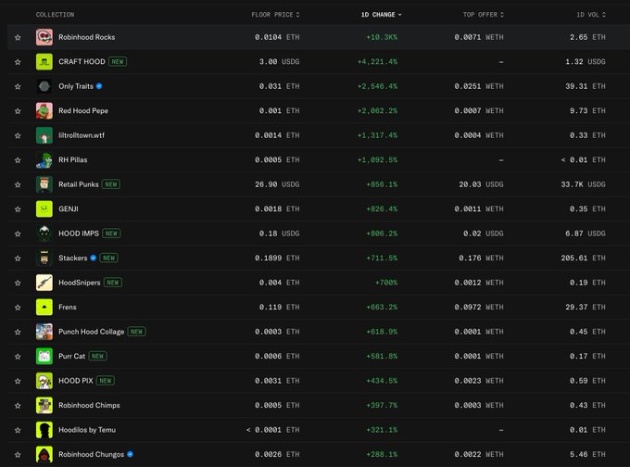Open the Frens collection name
This screenshot has height=467, width=630.
coord(68,307)
